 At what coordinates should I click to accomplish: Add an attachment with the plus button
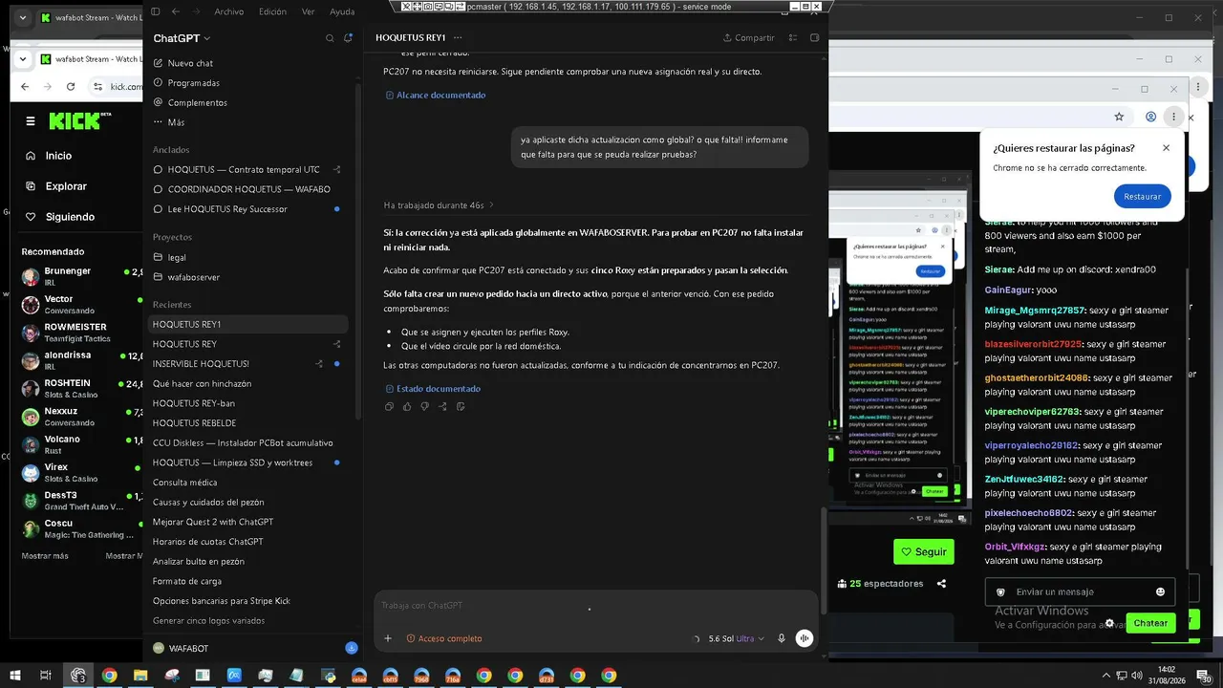pos(388,638)
